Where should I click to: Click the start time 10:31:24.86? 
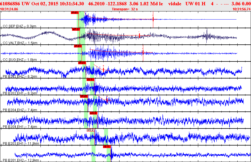[9, 9]
